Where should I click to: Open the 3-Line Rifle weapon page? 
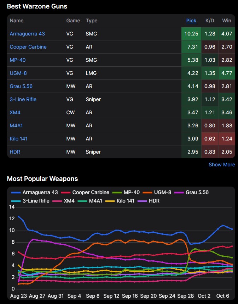[x=23, y=99]
